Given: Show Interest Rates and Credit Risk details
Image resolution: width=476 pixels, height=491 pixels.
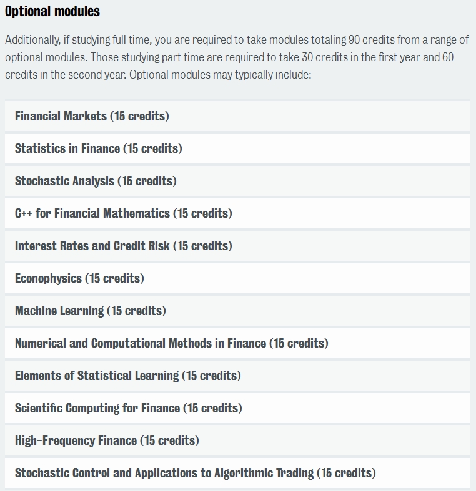Looking at the screenshot, I should [237, 246].
